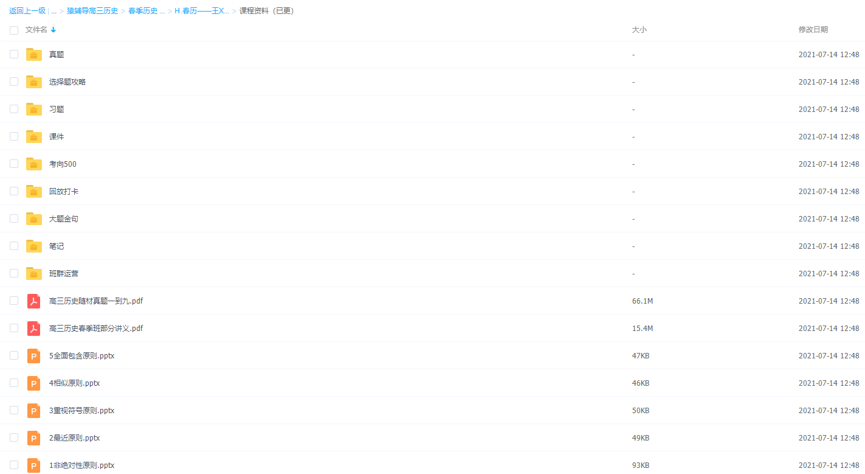Go to 猿辅导高三历史 in breadcrumb

point(92,11)
